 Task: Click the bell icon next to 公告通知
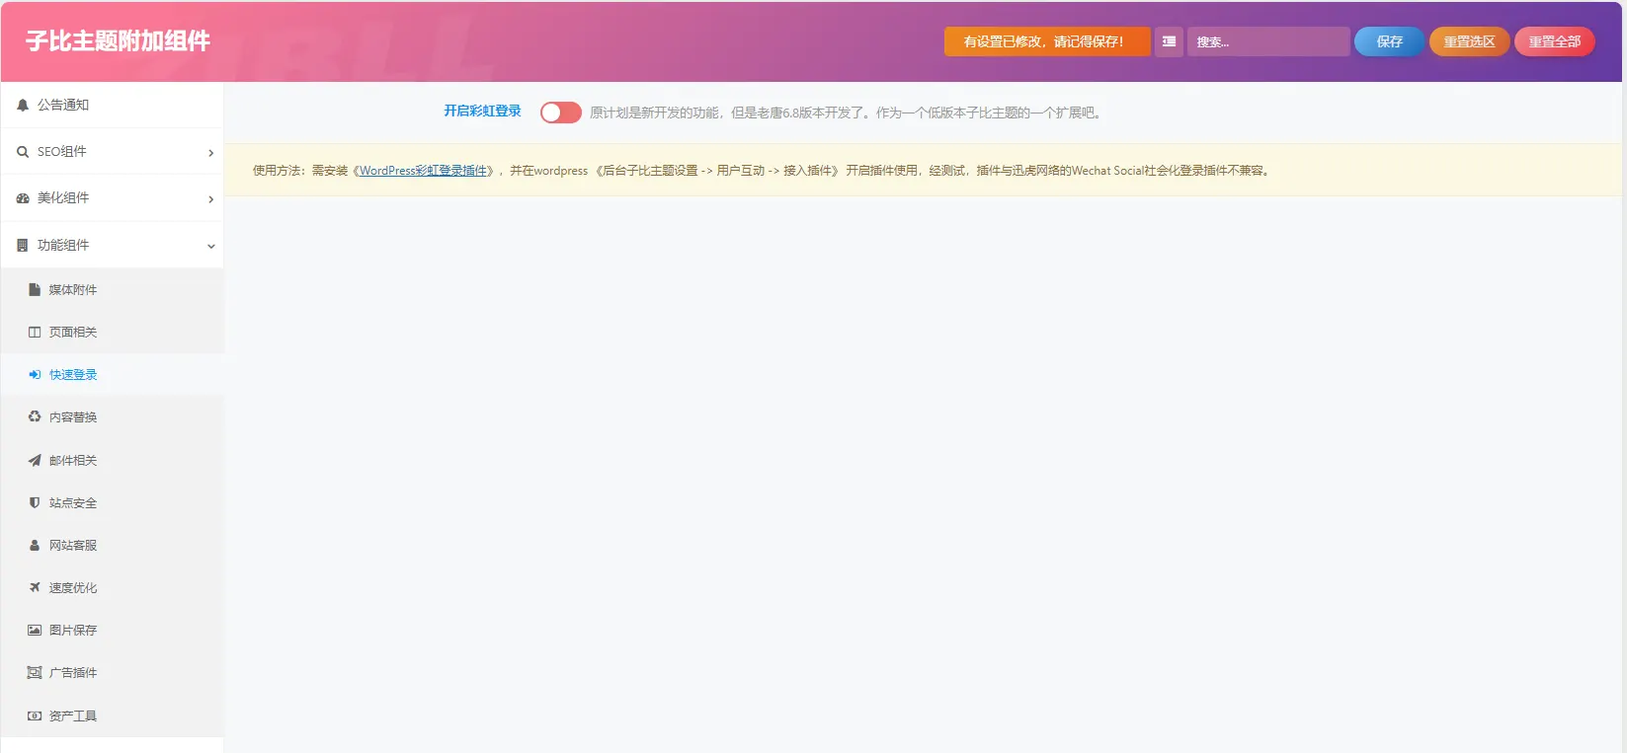pyautogui.click(x=23, y=105)
